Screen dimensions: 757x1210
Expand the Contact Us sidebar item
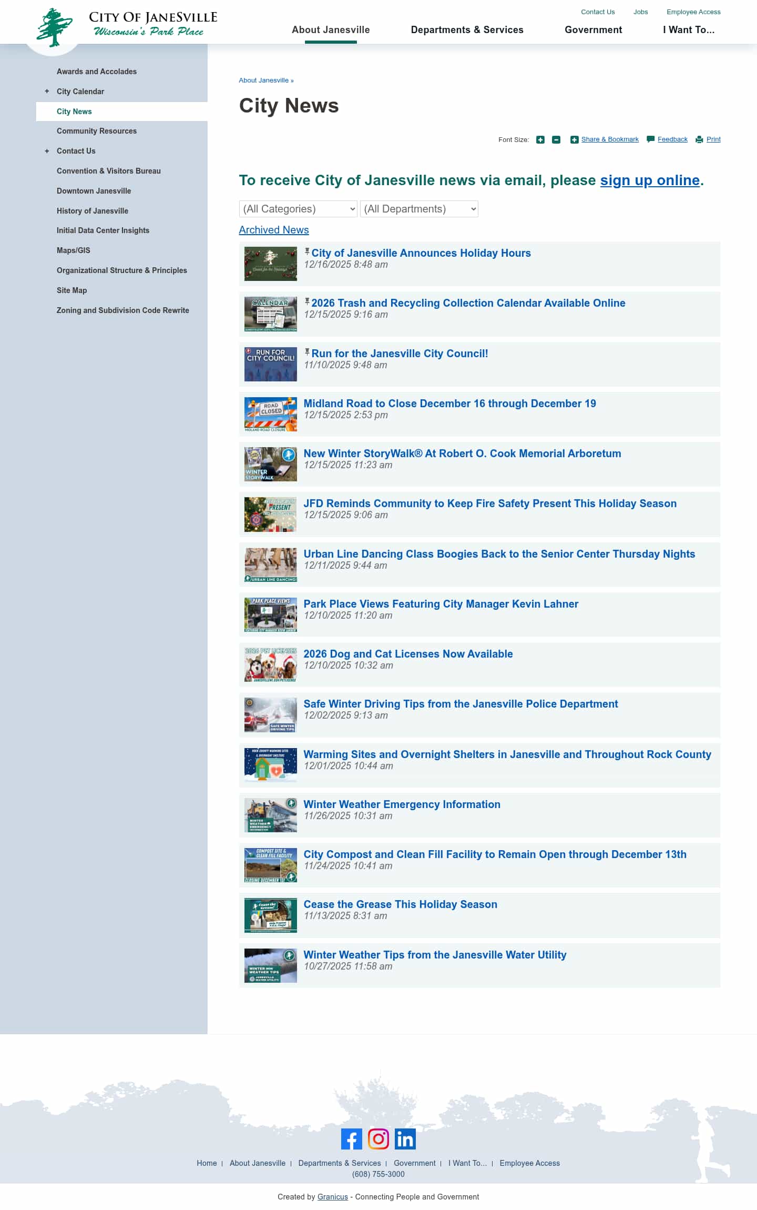47,151
